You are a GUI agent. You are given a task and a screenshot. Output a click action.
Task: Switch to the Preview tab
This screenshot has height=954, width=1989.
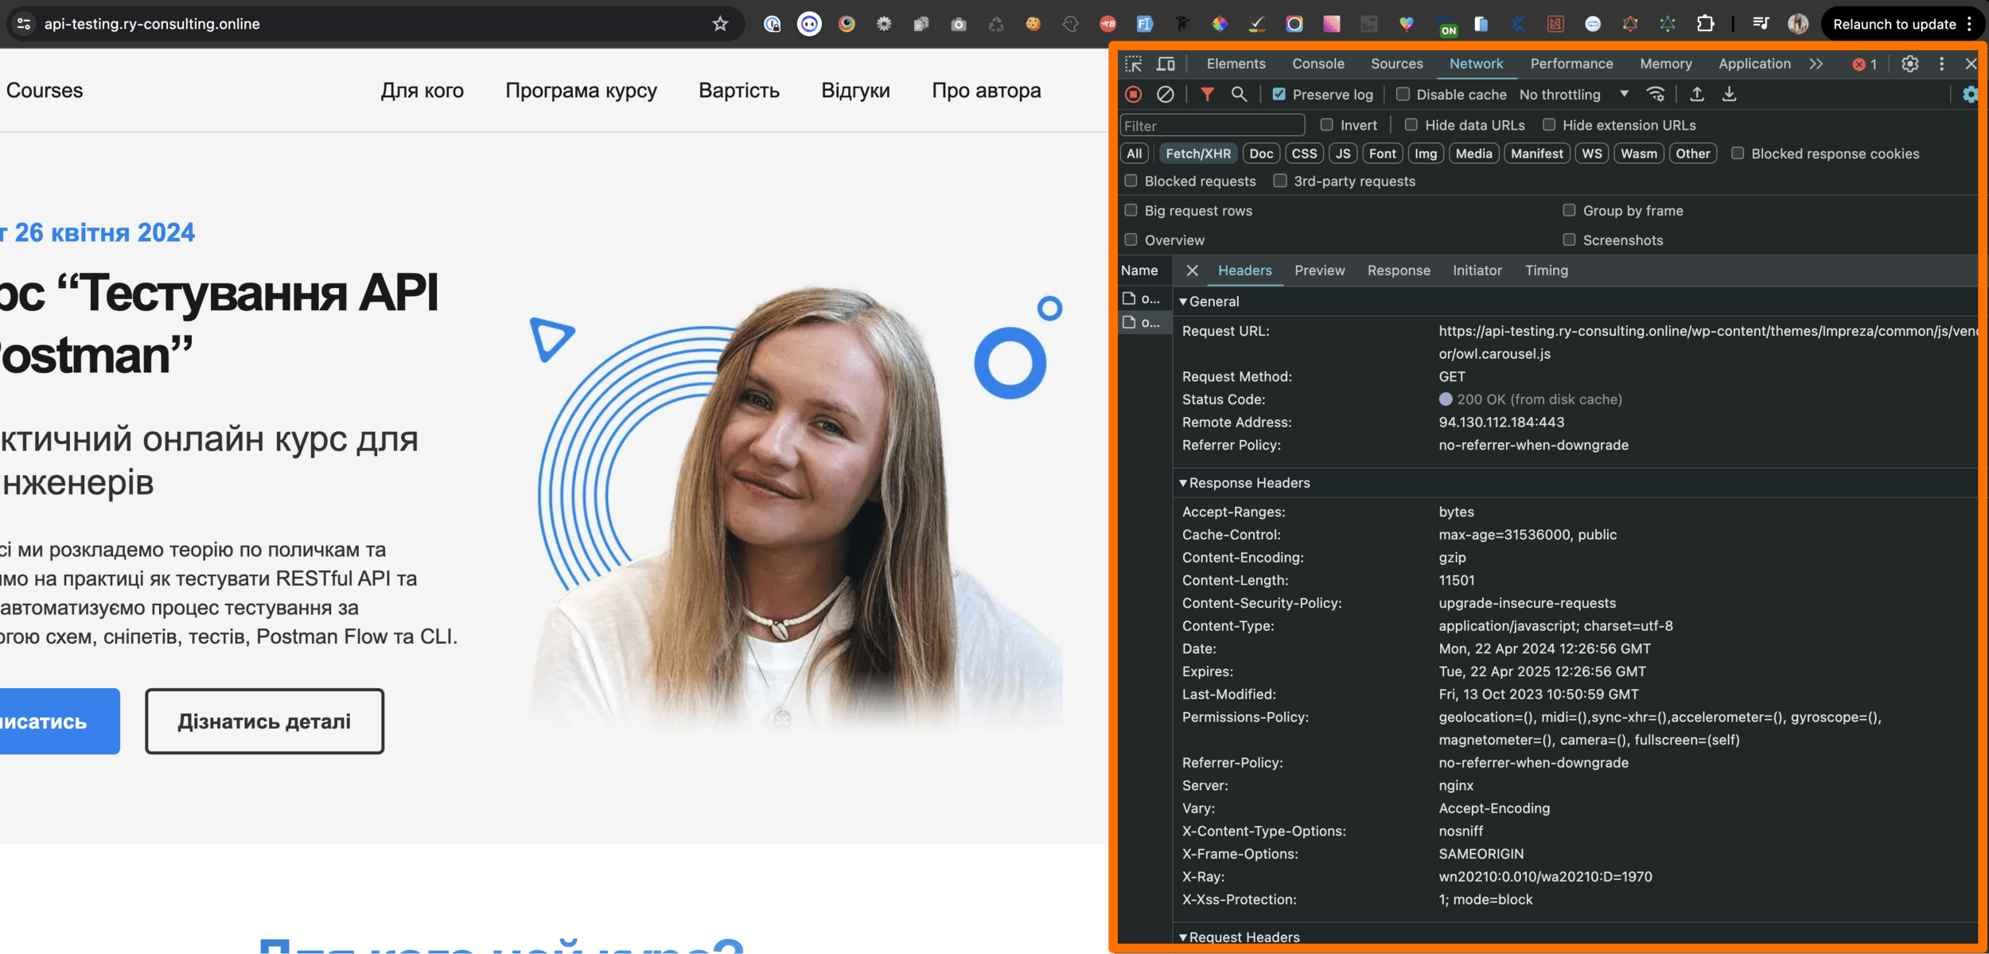[1319, 271]
